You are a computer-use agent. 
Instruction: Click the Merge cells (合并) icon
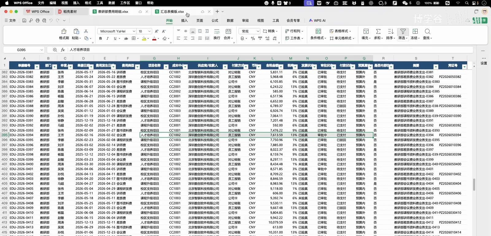coord(228,32)
